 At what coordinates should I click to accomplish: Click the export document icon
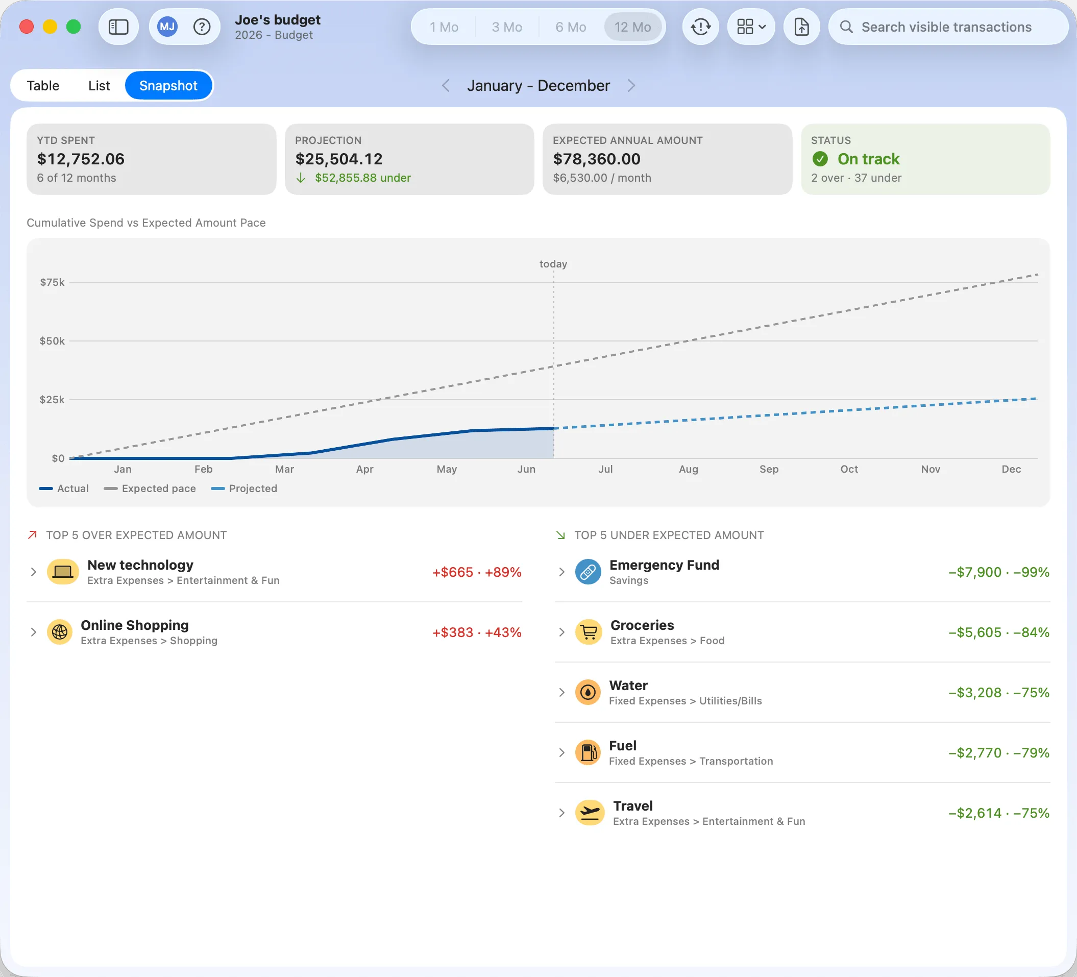tap(801, 27)
